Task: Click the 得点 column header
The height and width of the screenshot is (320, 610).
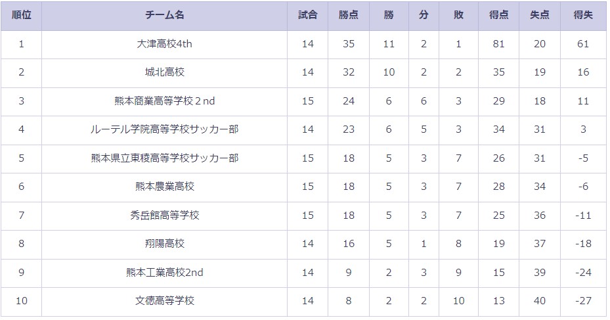Action: (x=498, y=15)
